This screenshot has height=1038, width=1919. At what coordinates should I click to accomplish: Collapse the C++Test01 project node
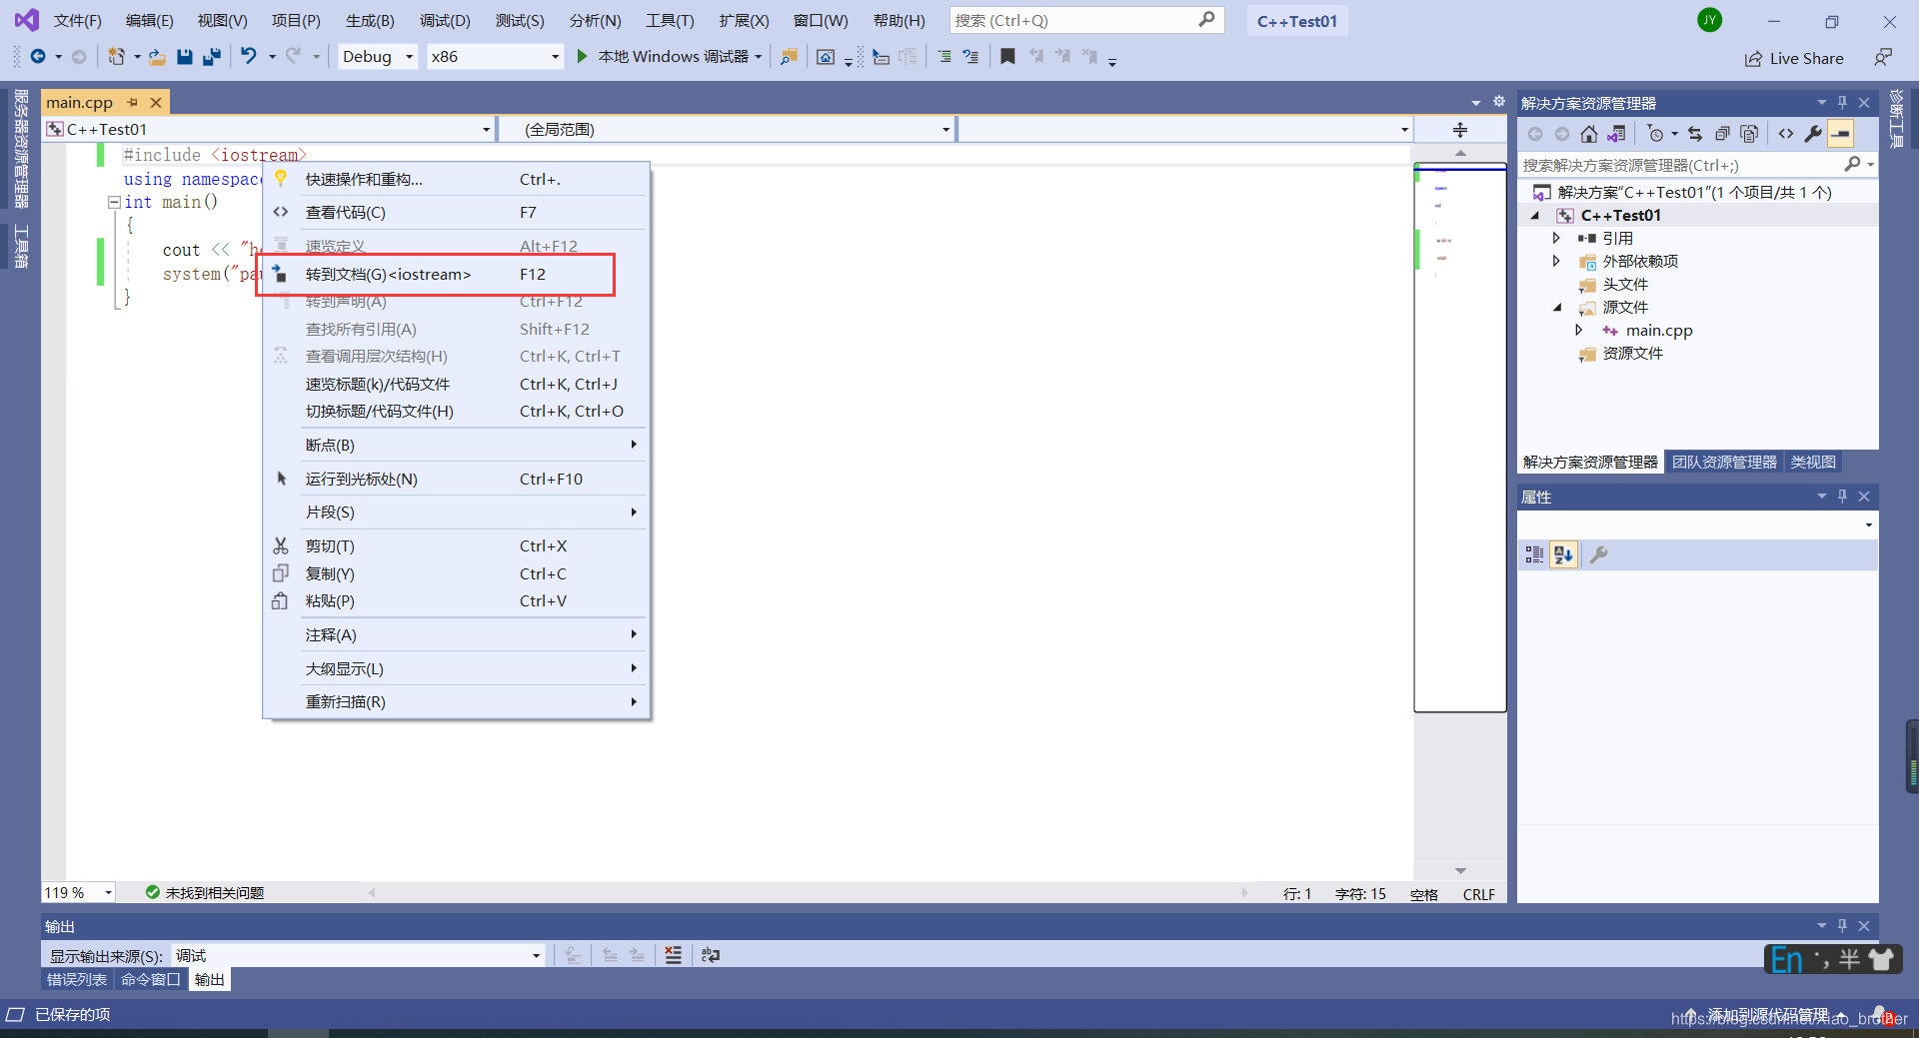pyautogui.click(x=1535, y=215)
